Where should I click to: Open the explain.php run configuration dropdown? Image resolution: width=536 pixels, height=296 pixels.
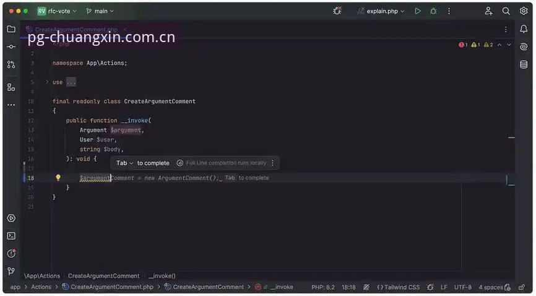pos(381,11)
